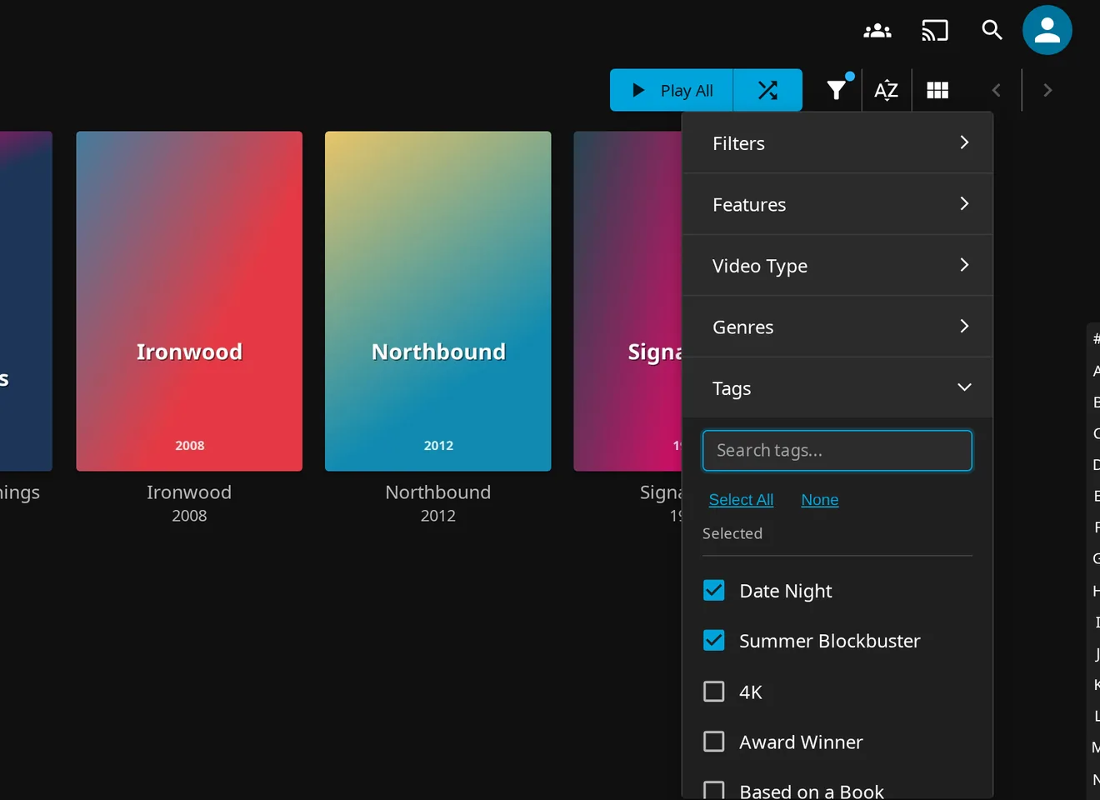Open the user profile avatar
The width and height of the screenshot is (1100, 800).
pyautogui.click(x=1047, y=31)
